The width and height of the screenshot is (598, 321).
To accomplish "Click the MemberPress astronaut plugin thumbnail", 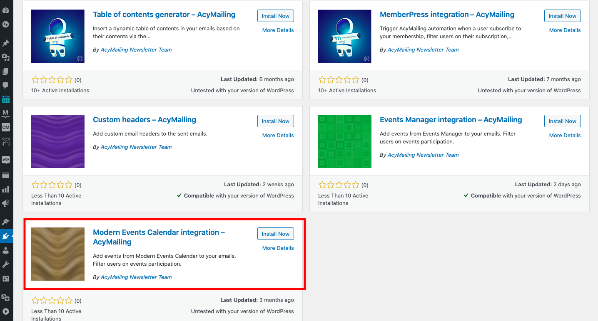I will (345, 36).
